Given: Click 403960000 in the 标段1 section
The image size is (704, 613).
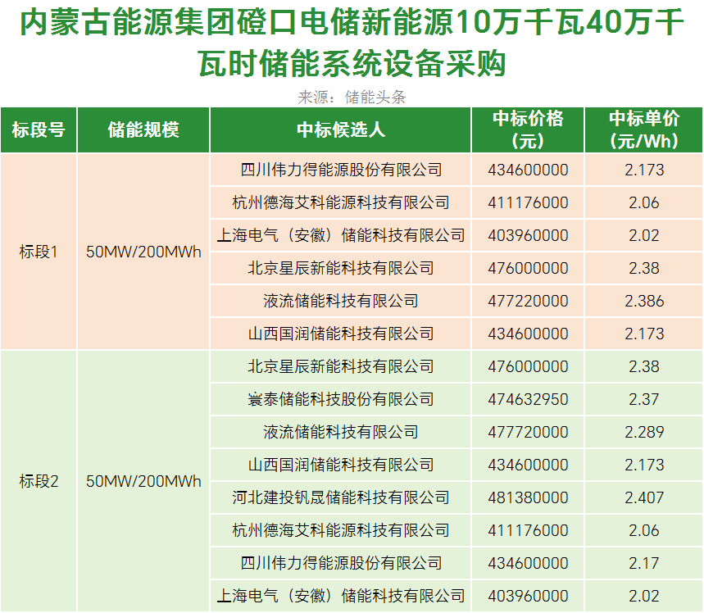Looking at the screenshot, I should pyautogui.click(x=528, y=235).
